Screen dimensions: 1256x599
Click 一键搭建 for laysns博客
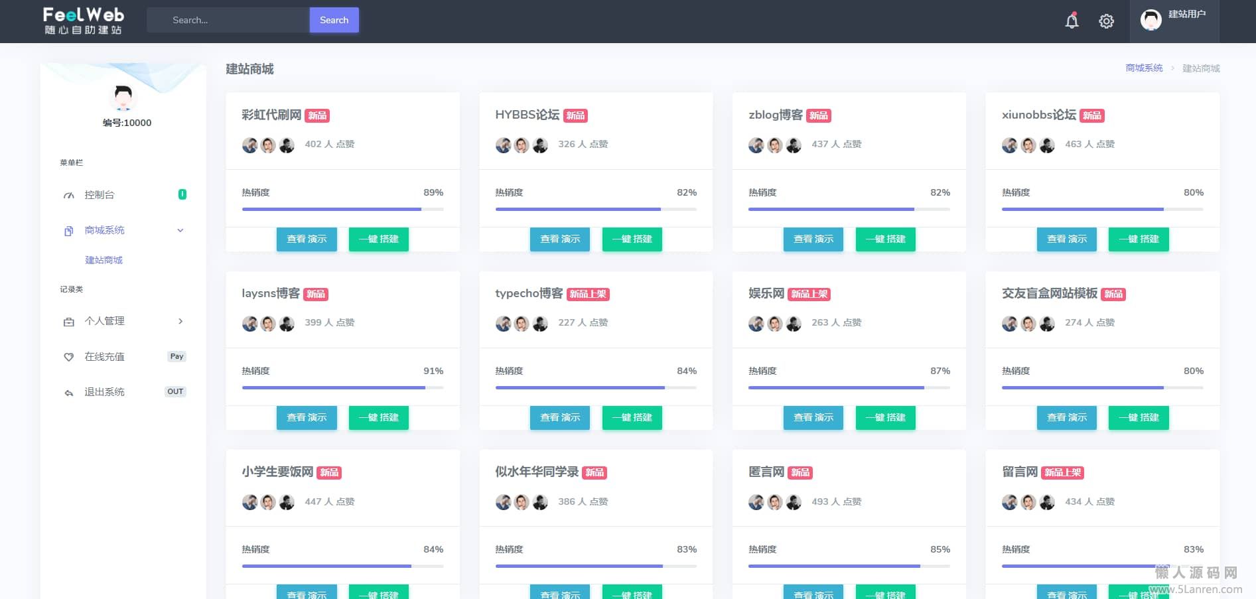tap(379, 417)
